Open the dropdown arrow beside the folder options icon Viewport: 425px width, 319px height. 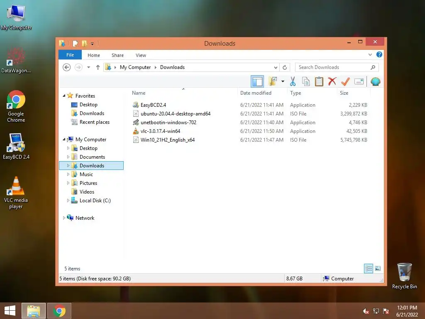283,81
